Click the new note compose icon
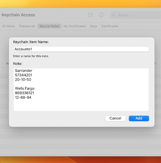This screenshot has height=163, width=161. point(91,15)
